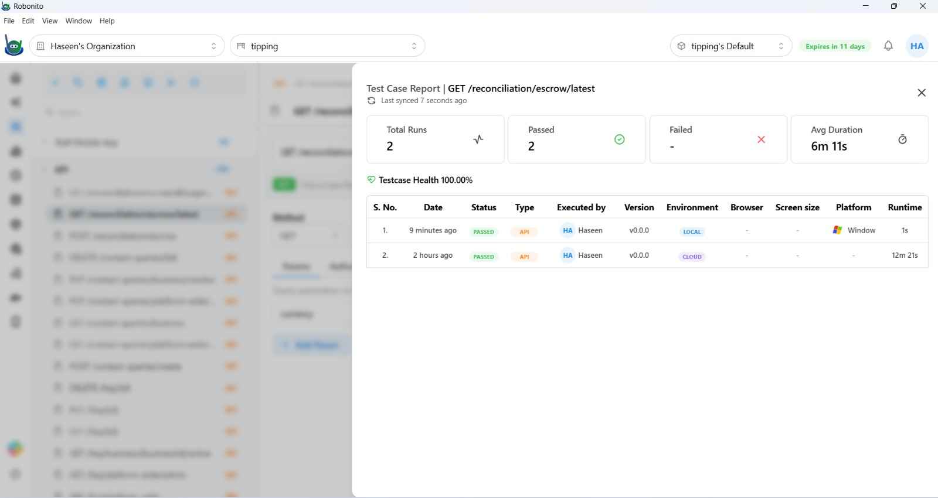Image resolution: width=938 pixels, height=498 pixels.
Task: Click the PASSED status badge in row 2
Action: (x=484, y=257)
